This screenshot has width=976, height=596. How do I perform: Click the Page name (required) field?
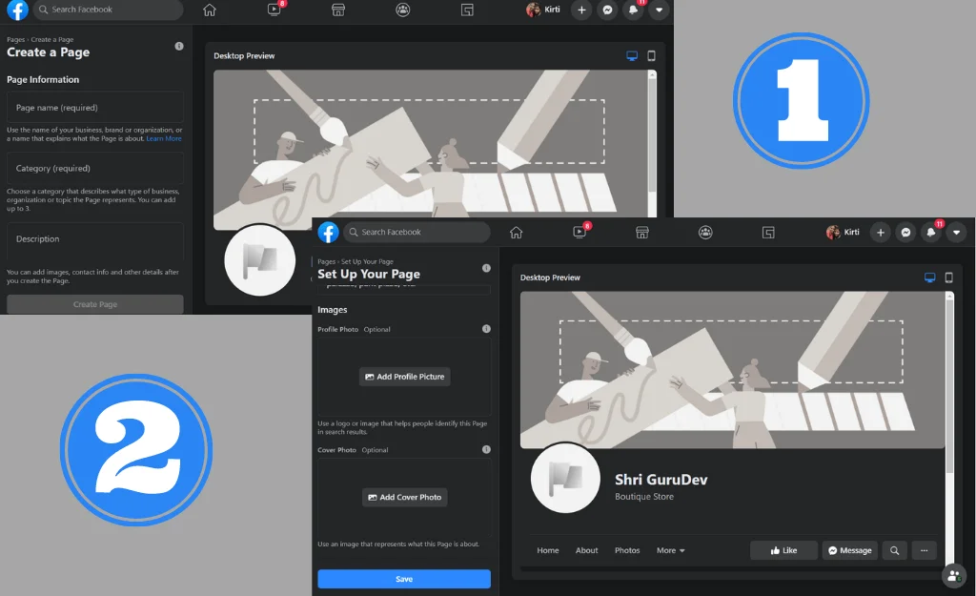[x=94, y=108]
